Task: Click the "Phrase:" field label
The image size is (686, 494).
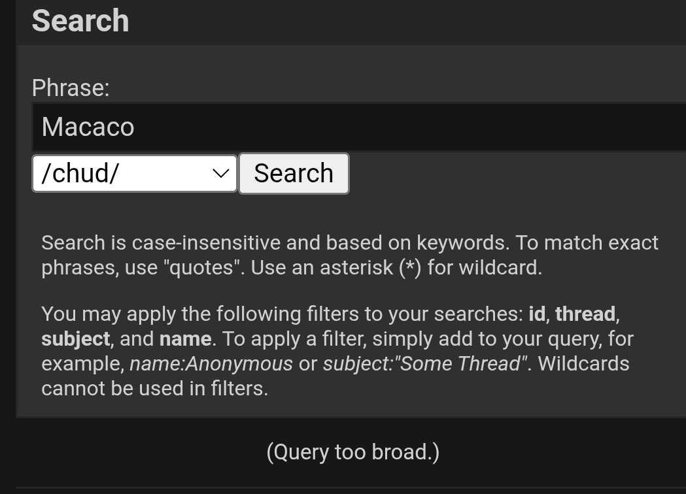Action: [x=71, y=88]
